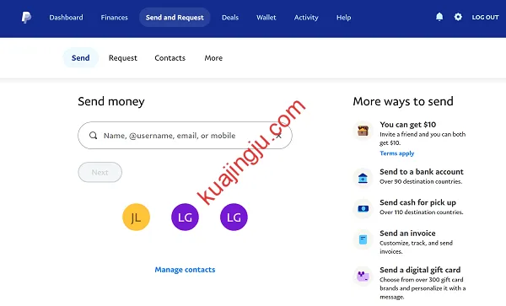Focus the name, username, email field

pyautogui.click(x=185, y=136)
